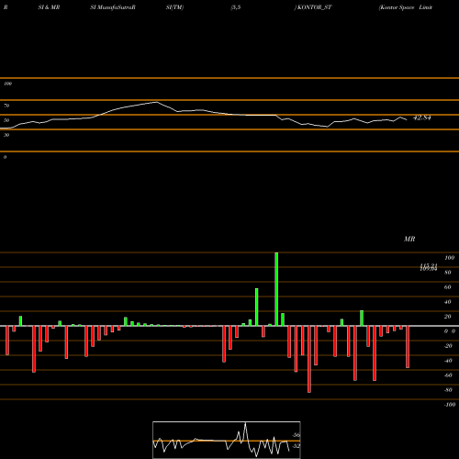This screenshot has width=459, height=459.
Task: Click the 'SI MunafaSutraR' header text
Action: coord(113,7)
